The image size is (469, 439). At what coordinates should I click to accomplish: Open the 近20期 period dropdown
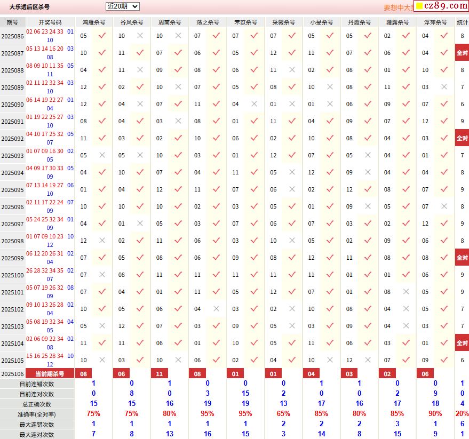click(123, 6)
